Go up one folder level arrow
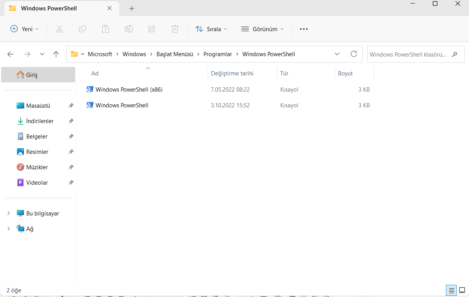The image size is (469, 297). (x=56, y=54)
